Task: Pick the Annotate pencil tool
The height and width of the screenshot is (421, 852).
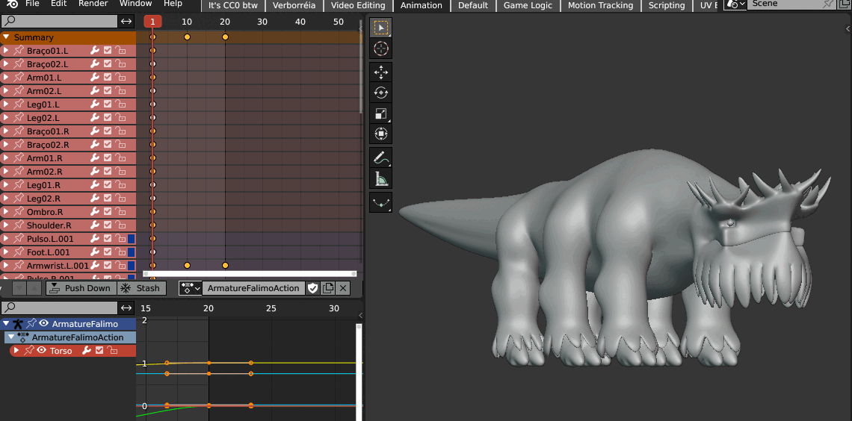Action: (381, 158)
